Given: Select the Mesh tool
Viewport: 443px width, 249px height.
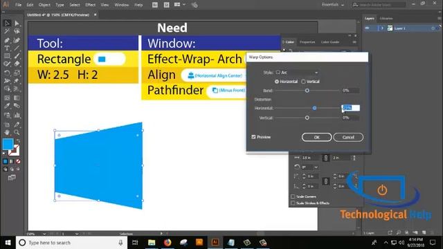Looking at the screenshot, I should [x=7, y=98].
